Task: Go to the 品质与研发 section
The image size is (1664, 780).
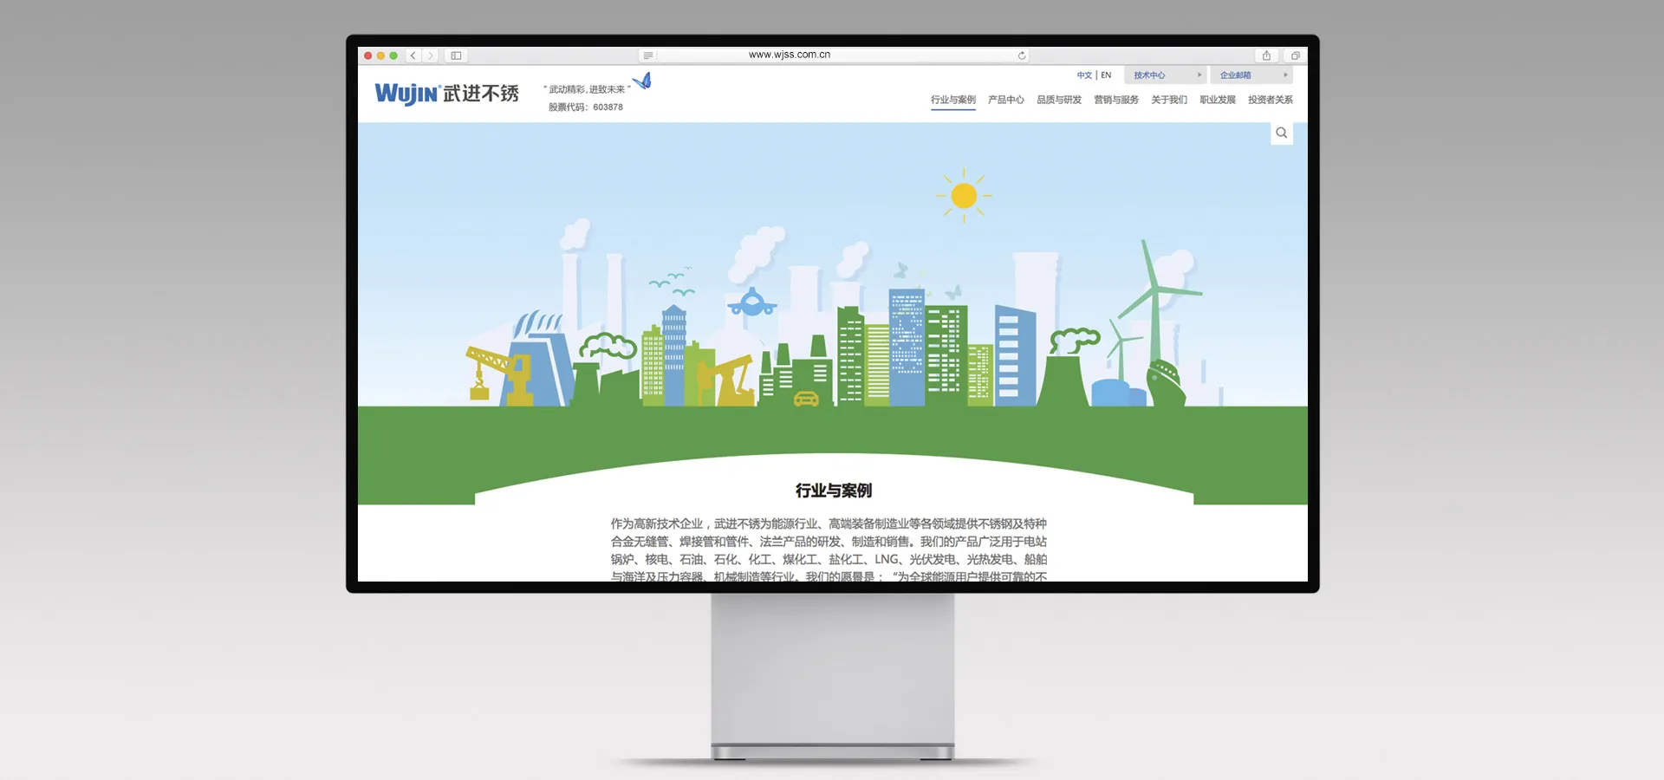Action: tap(1059, 100)
